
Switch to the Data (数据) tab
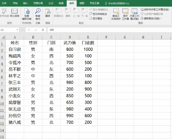(61, 3)
